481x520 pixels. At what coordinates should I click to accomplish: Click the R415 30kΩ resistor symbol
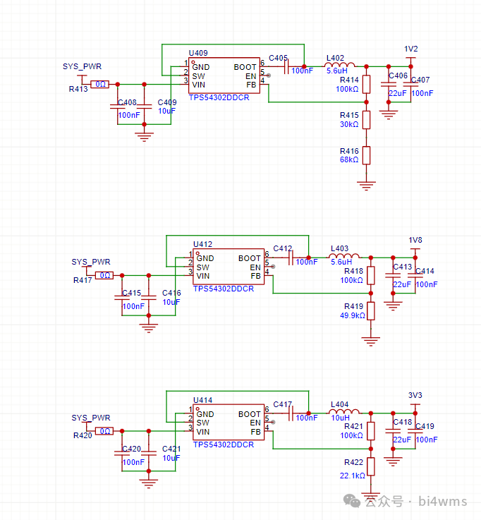367,119
